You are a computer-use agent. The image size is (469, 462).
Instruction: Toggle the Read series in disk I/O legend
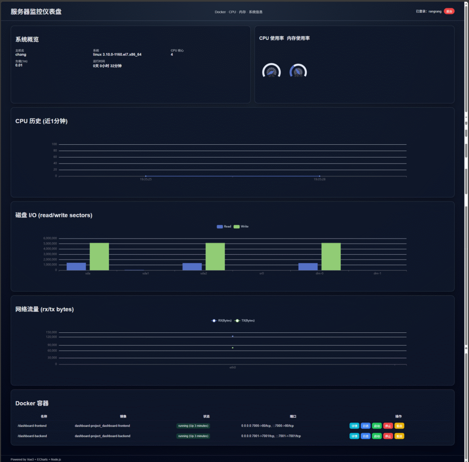pos(224,227)
